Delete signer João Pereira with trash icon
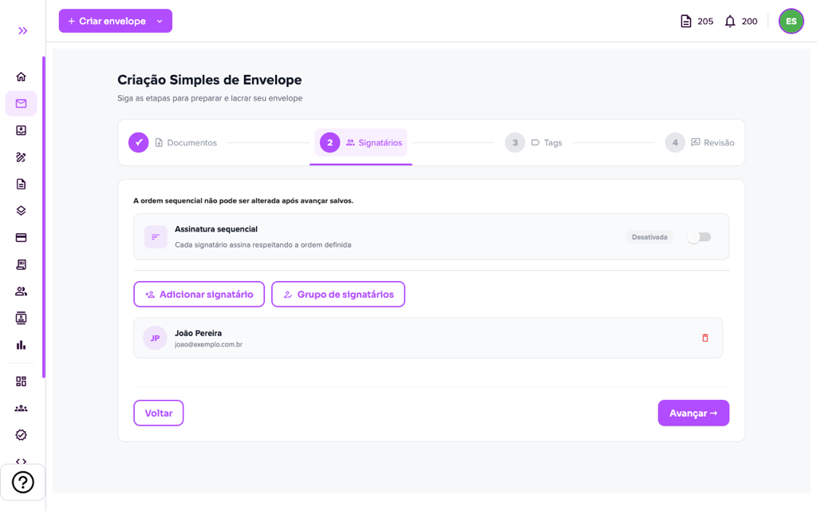Image resolution: width=817 pixels, height=511 pixels. (x=705, y=338)
